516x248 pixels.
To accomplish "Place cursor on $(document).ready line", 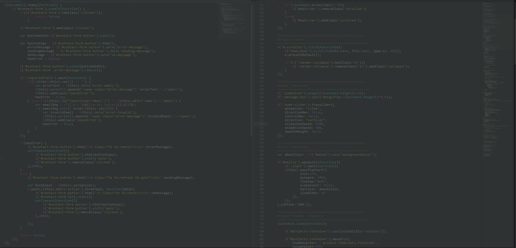I will (33, 5).
